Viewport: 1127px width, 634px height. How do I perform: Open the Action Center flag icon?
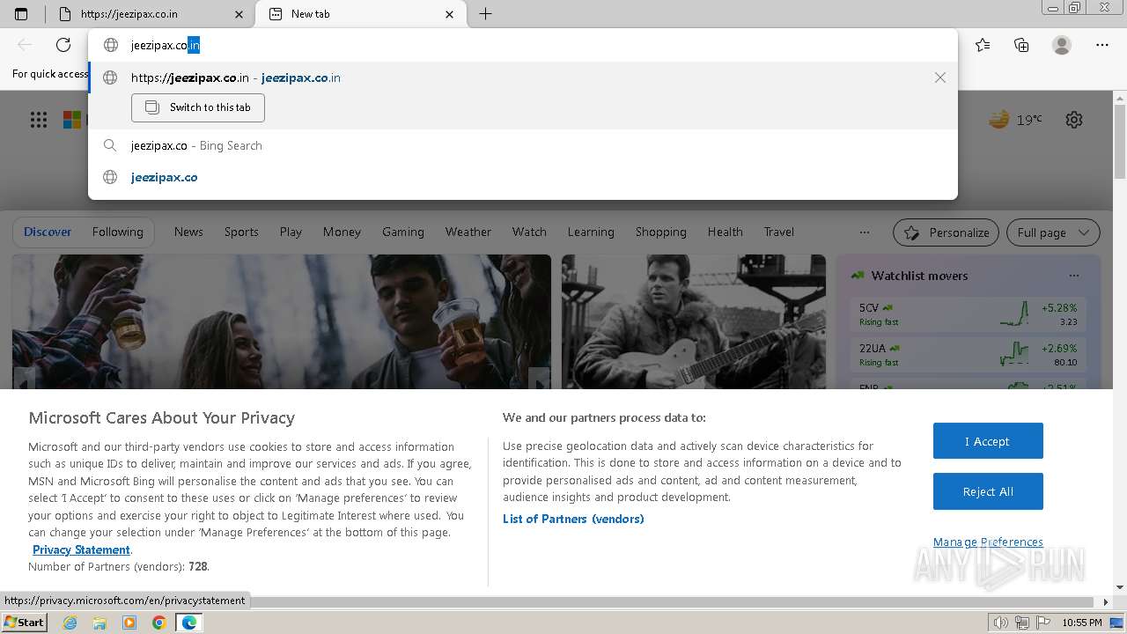coord(1043,623)
